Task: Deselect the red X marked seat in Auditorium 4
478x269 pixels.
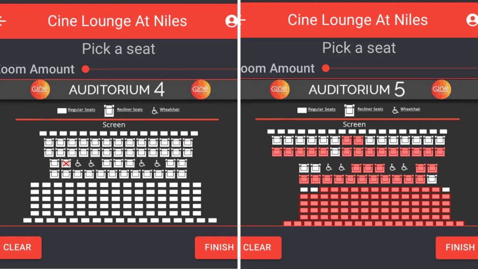Action: (66, 163)
